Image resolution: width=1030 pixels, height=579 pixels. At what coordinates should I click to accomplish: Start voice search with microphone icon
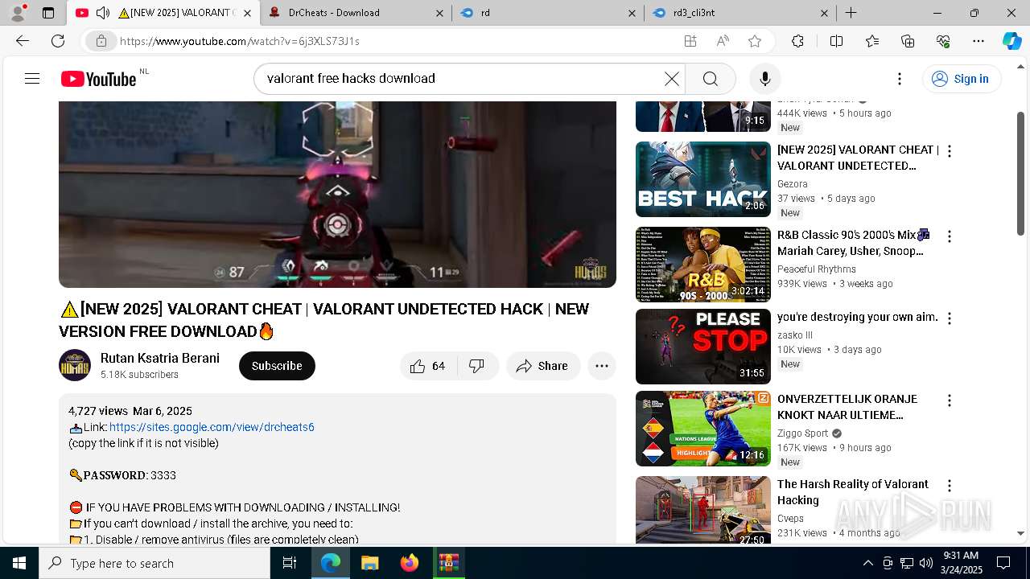[764, 78]
